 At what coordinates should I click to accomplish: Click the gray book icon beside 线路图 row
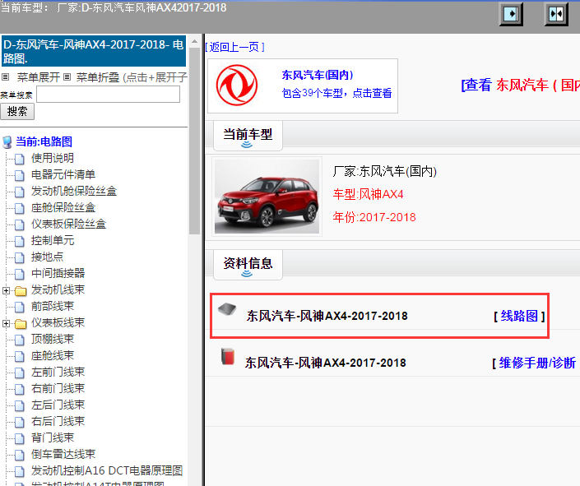click(227, 309)
